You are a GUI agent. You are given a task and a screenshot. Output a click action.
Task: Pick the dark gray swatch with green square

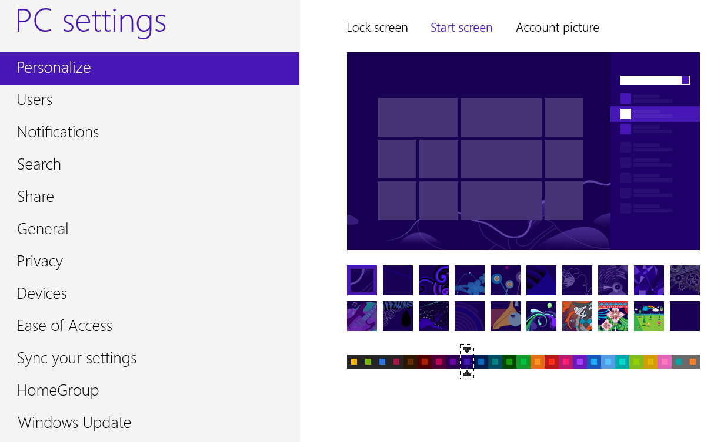[368, 362]
